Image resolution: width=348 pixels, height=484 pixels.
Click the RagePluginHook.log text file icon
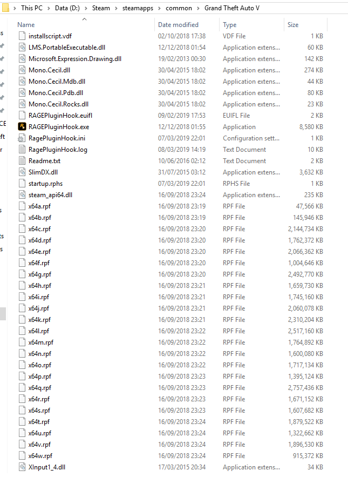tap(22, 150)
